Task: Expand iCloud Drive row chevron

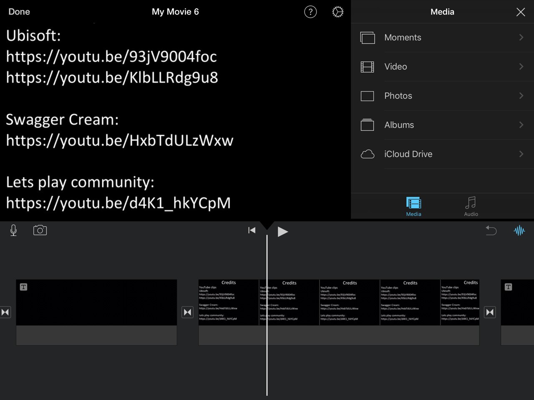Action: click(521, 154)
